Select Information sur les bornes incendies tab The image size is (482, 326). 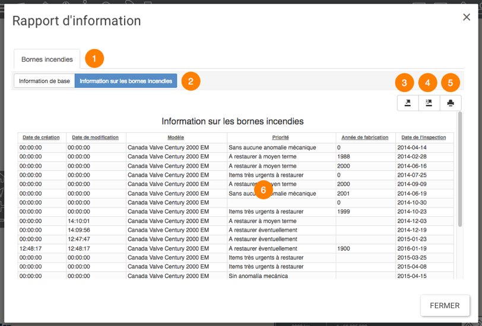click(x=126, y=81)
